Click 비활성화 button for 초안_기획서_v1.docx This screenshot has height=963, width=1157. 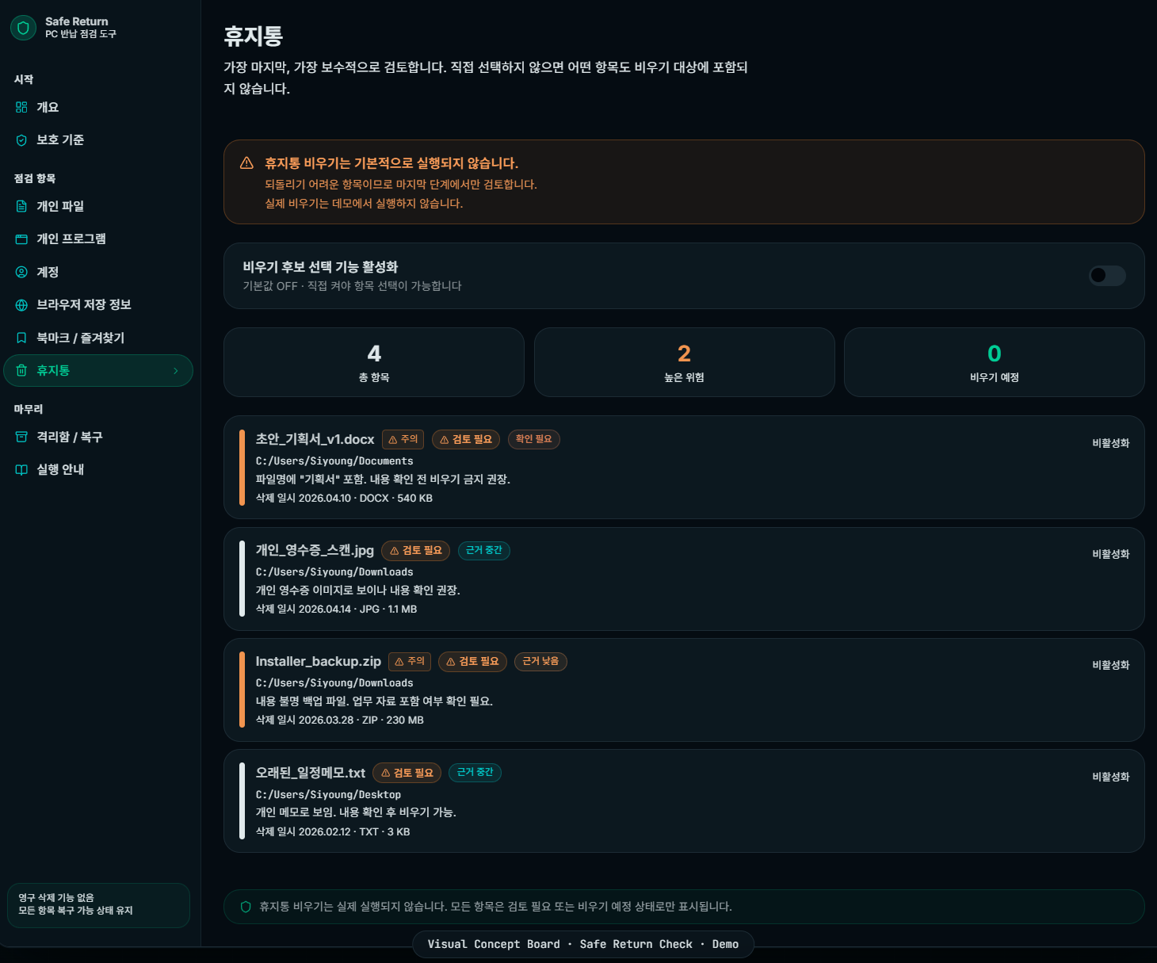(x=1110, y=443)
